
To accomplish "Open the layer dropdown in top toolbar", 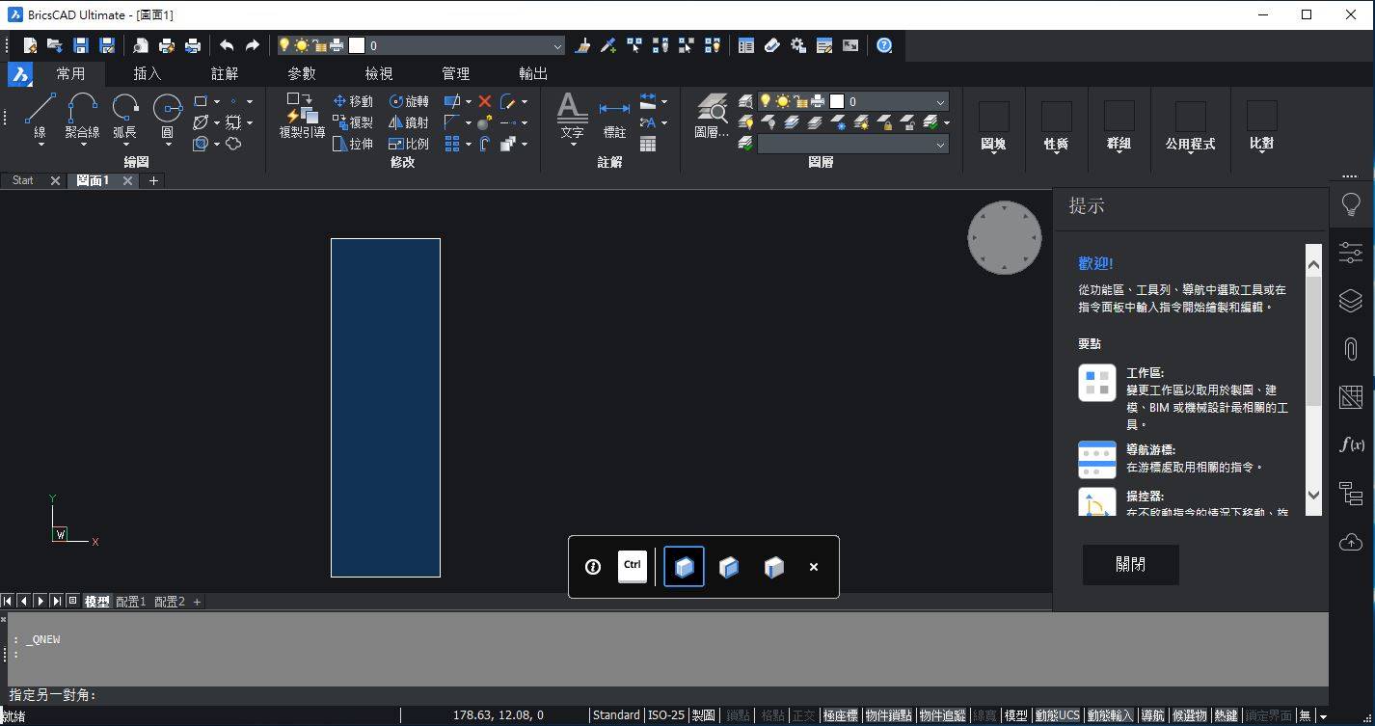I will (558, 45).
